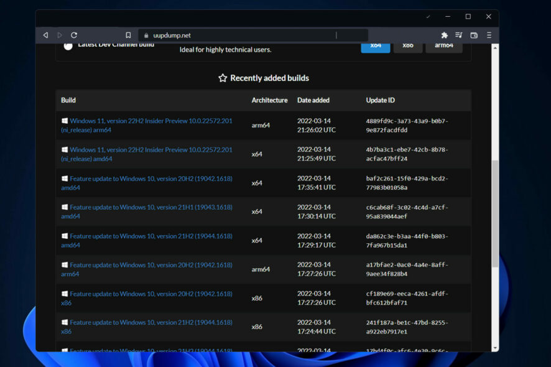This screenshot has width=551, height=367.
Task: Click Update ID starting baf2c261-15f0
Action: click(x=407, y=183)
